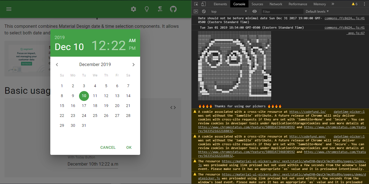Click the warnings count badge
The height and width of the screenshot is (184, 369).
click(x=355, y=4)
